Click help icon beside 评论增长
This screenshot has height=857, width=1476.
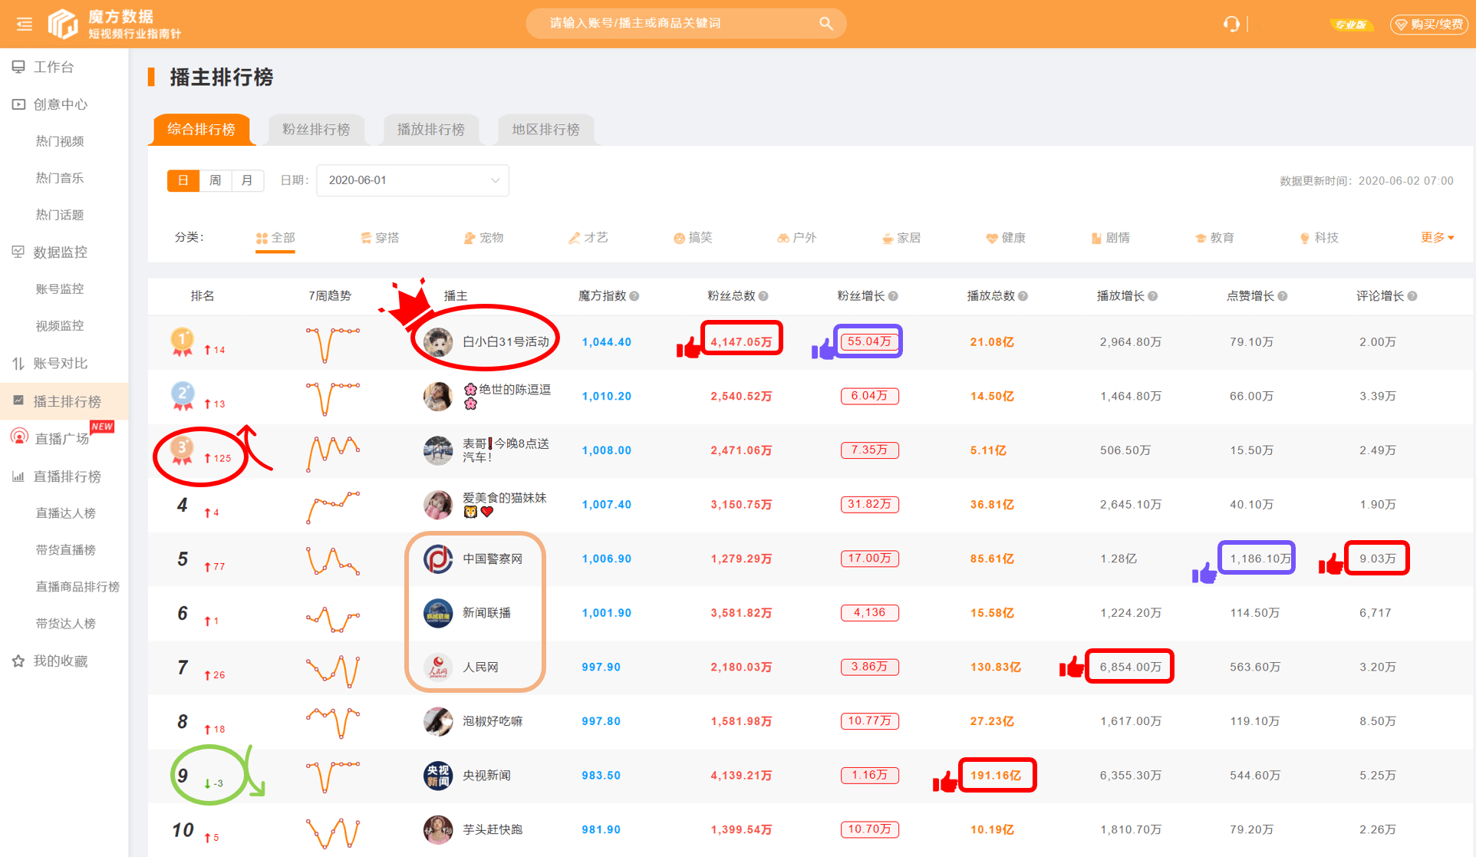coord(1412,296)
